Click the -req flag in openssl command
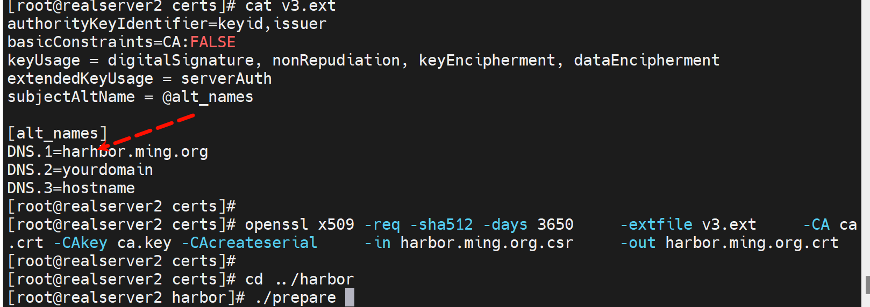The image size is (870, 307). pyautogui.click(x=382, y=224)
